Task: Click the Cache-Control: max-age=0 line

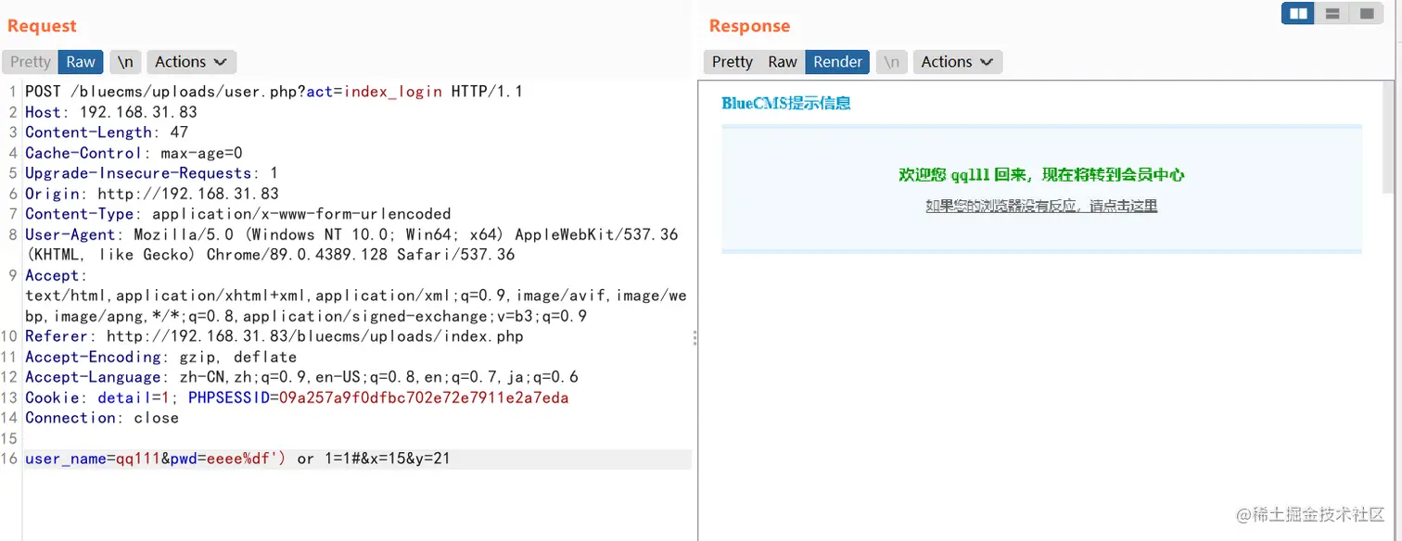Action: pyautogui.click(x=134, y=153)
